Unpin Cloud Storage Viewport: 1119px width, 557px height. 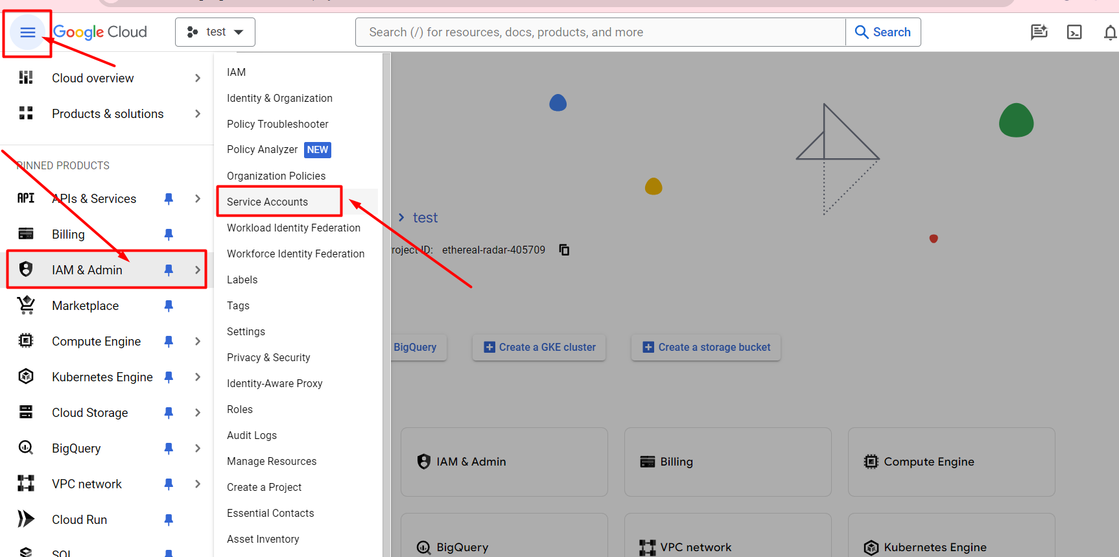(169, 412)
